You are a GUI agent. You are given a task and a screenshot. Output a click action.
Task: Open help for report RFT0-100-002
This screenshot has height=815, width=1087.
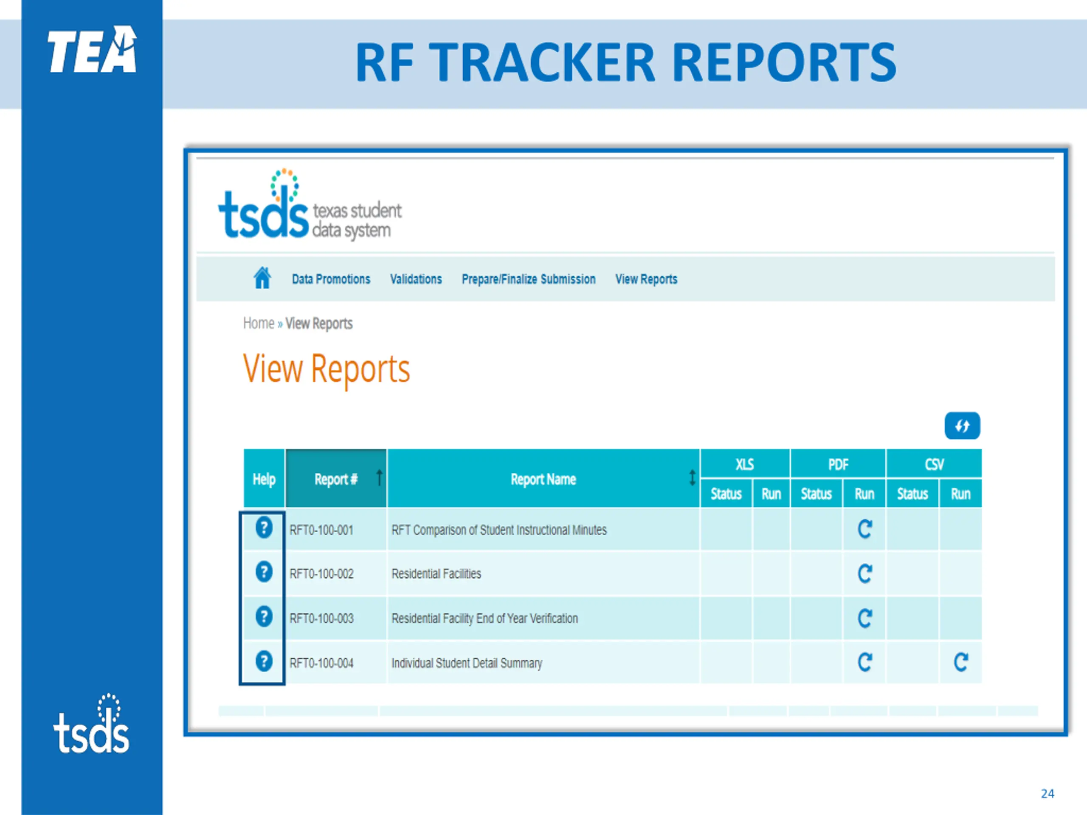coord(264,572)
